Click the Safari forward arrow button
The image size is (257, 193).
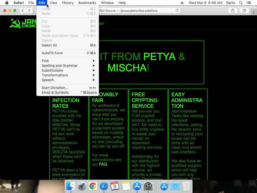click(29, 11)
